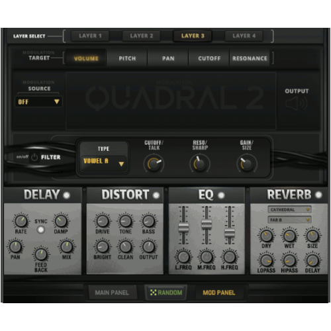Choose Cutoff as modulation target
Screen dimensions: 331x331
tap(209, 58)
